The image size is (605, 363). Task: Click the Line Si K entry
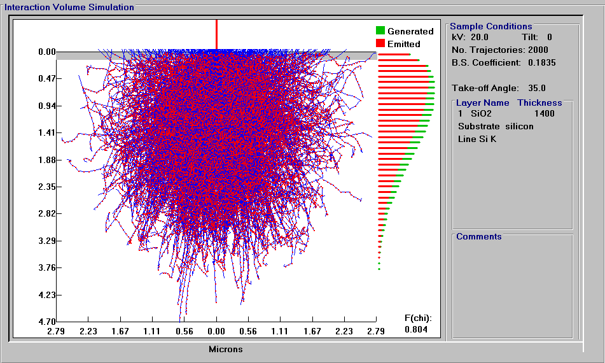coord(477,139)
